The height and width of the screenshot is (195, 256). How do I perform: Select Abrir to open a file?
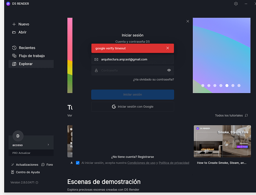pos(19,32)
